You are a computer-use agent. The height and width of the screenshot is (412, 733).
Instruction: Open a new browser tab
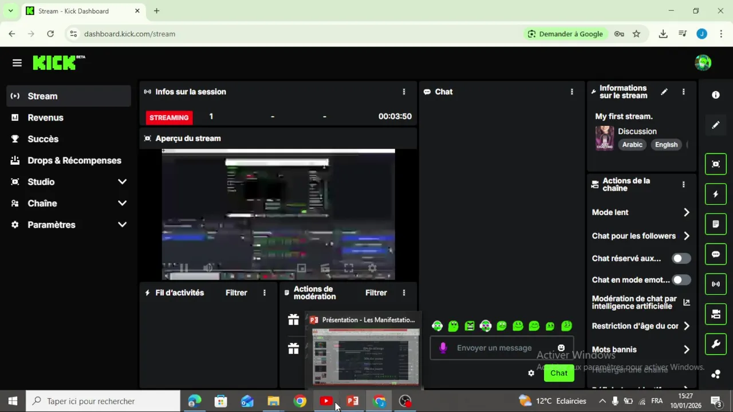(x=156, y=11)
